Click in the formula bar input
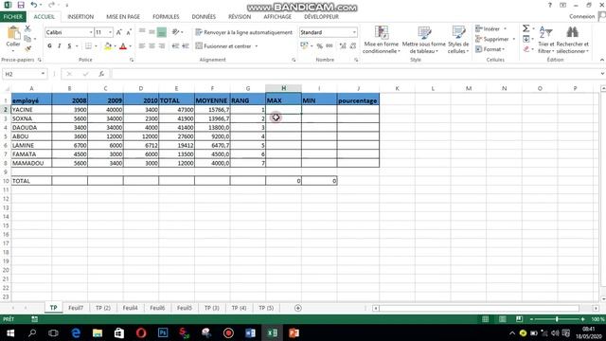The image size is (606, 341). coord(356,74)
